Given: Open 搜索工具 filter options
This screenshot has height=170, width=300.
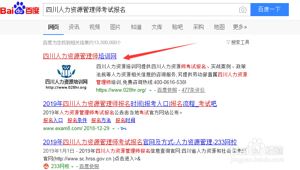Looking at the screenshot, I should tap(238, 42).
